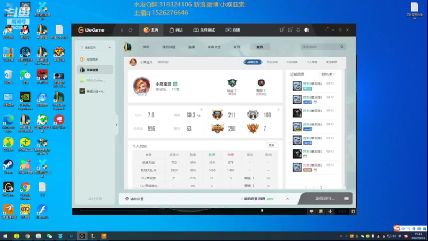The width and height of the screenshot is (428, 241).
Task: Open the downloads arrow icon
Action: (298, 30)
